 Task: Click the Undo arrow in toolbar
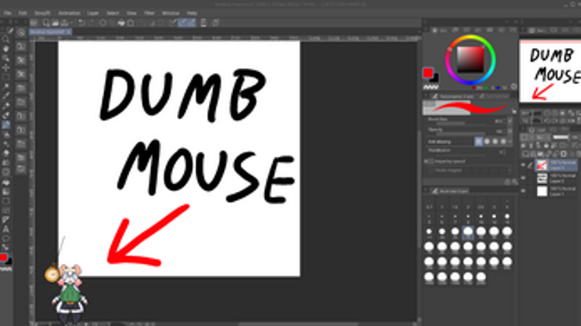[x=81, y=24]
